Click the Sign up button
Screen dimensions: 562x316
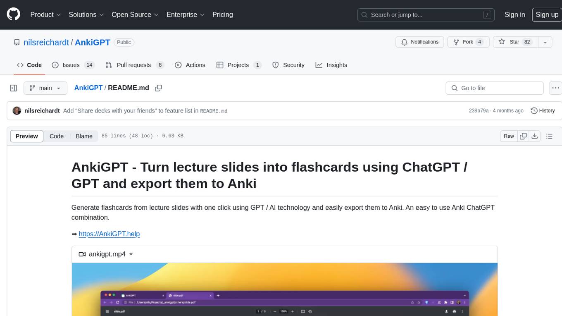coord(547,14)
